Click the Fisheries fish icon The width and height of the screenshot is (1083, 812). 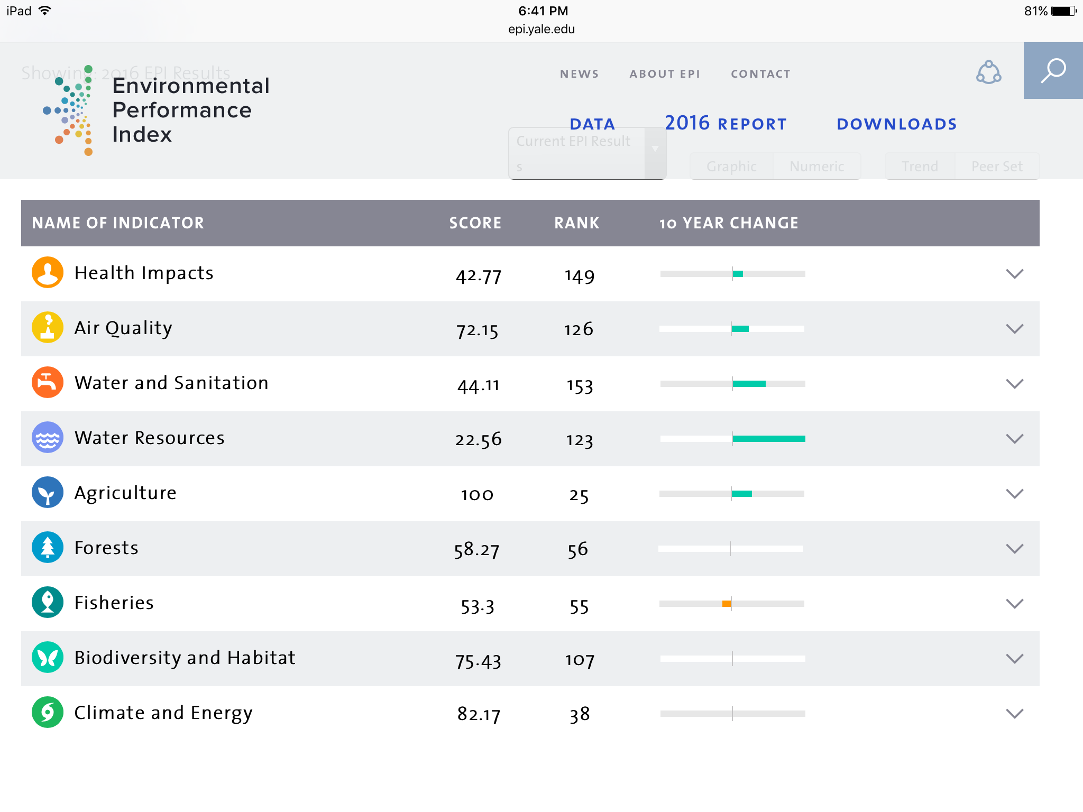coord(48,603)
